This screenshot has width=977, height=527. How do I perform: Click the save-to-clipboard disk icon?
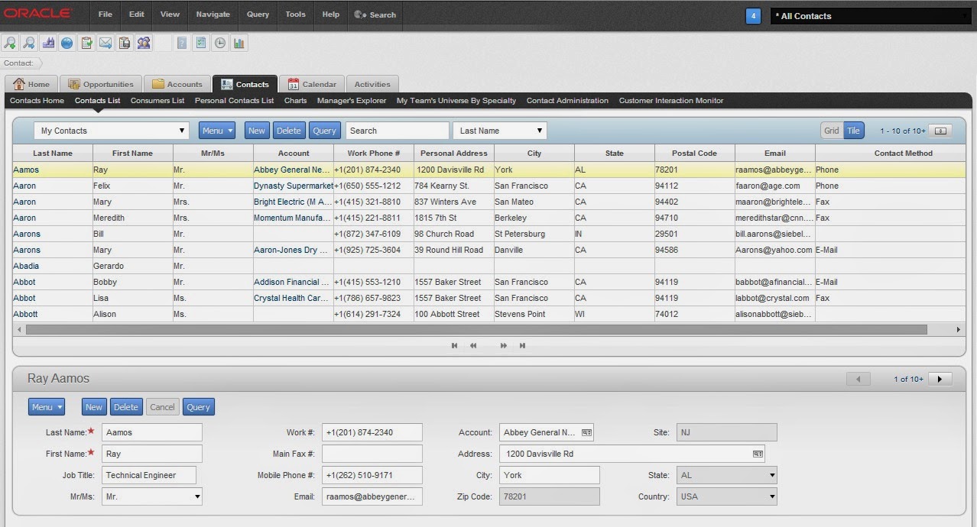(125, 43)
